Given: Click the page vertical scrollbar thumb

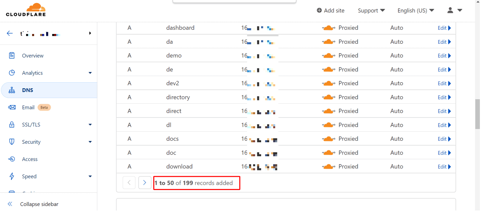Looking at the screenshot, I should coord(478,114).
